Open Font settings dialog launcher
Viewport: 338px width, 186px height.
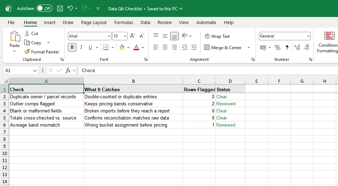146,59
